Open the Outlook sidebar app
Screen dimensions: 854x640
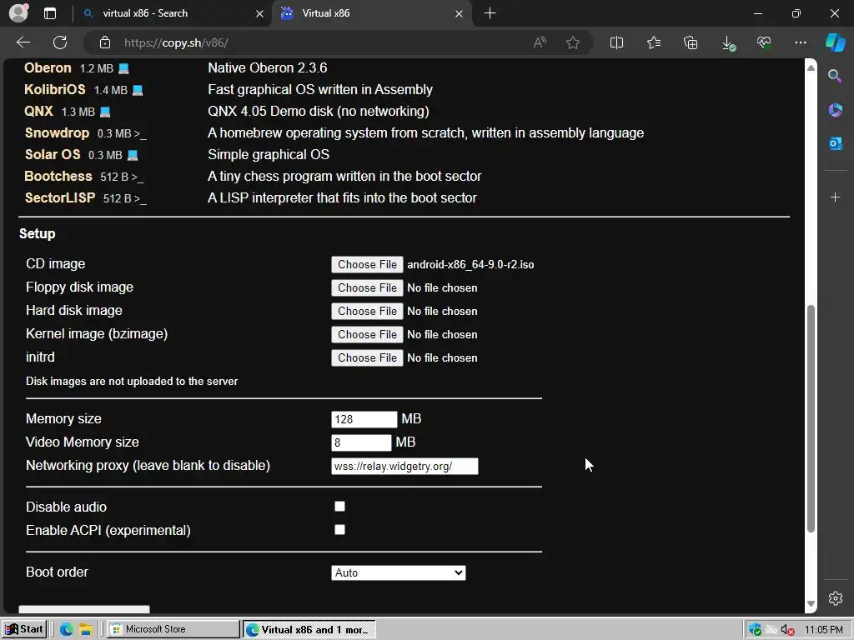835,143
